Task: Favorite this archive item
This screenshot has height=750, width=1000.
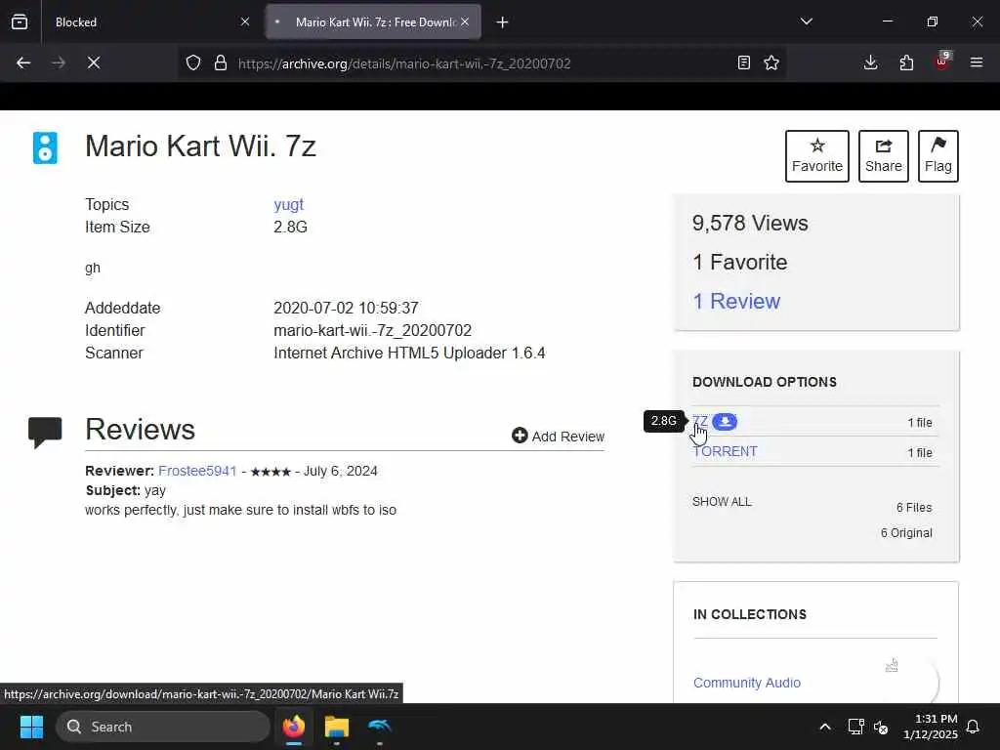Action: (x=817, y=156)
